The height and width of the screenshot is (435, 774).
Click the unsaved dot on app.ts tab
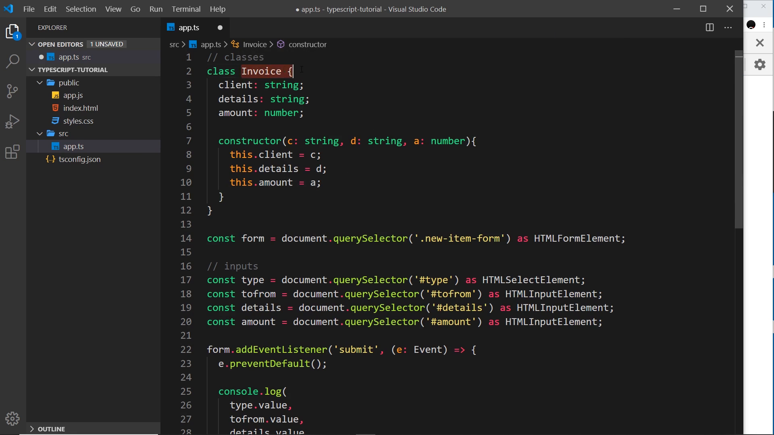220,27
